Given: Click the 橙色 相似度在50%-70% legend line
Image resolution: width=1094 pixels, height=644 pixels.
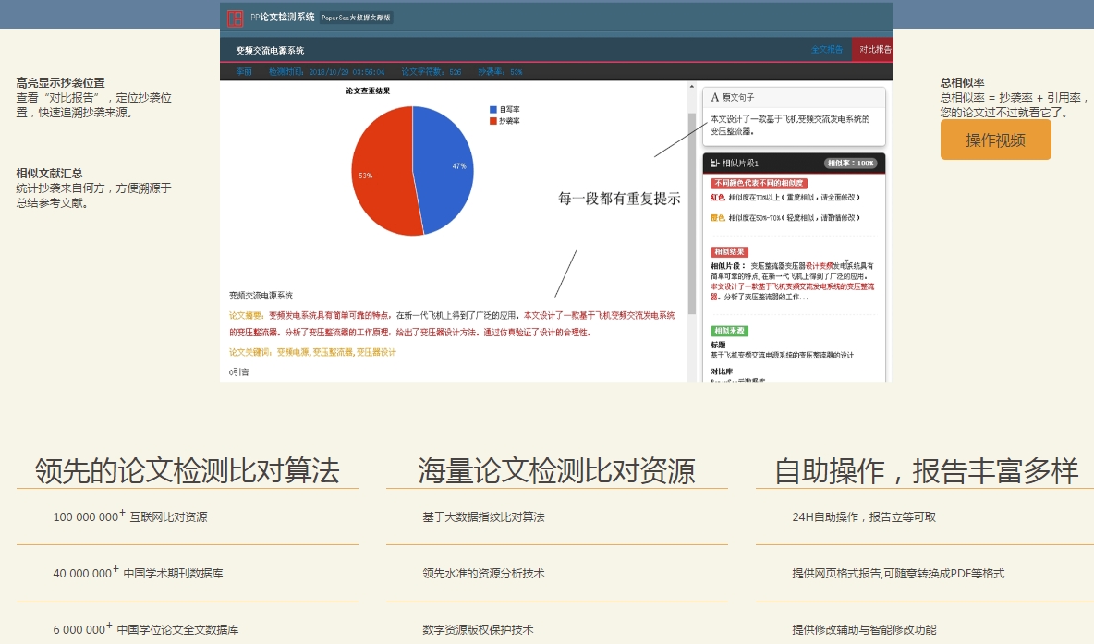Looking at the screenshot, I should click(784, 218).
